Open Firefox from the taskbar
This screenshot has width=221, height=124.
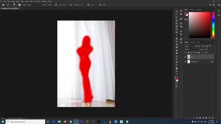[65, 122]
